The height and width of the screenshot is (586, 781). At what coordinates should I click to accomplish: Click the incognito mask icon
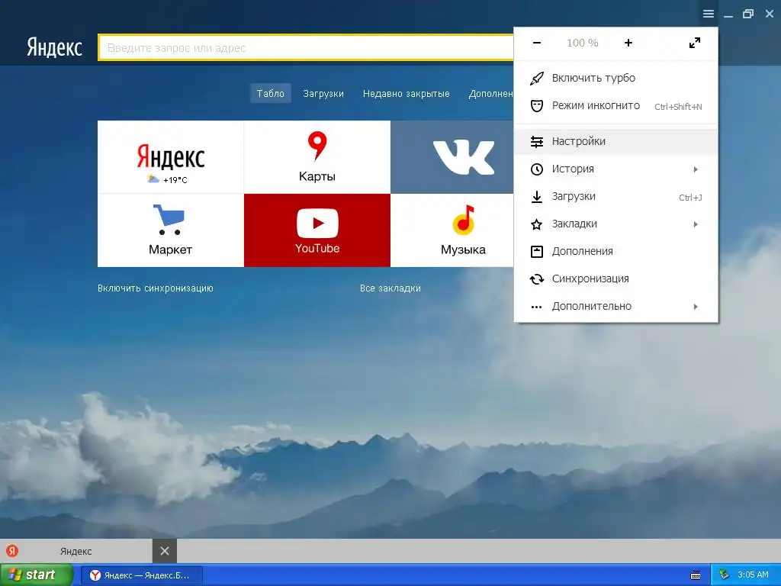(536, 105)
